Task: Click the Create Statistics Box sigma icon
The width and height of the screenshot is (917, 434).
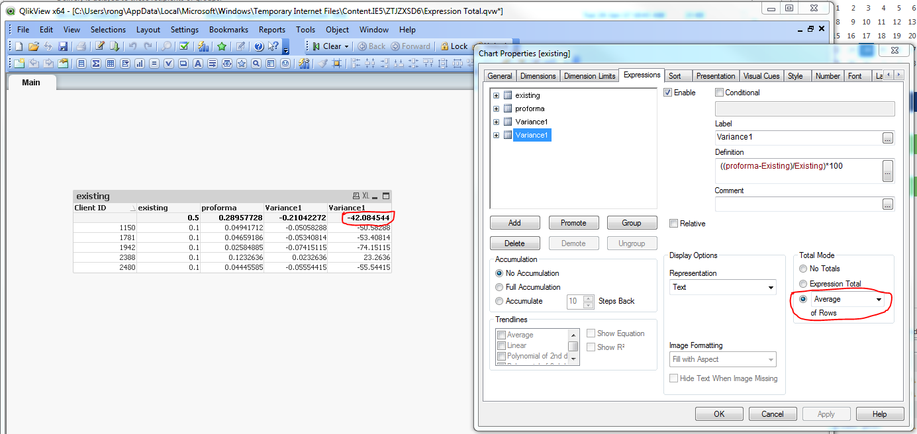Action: click(x=95, y=64)
